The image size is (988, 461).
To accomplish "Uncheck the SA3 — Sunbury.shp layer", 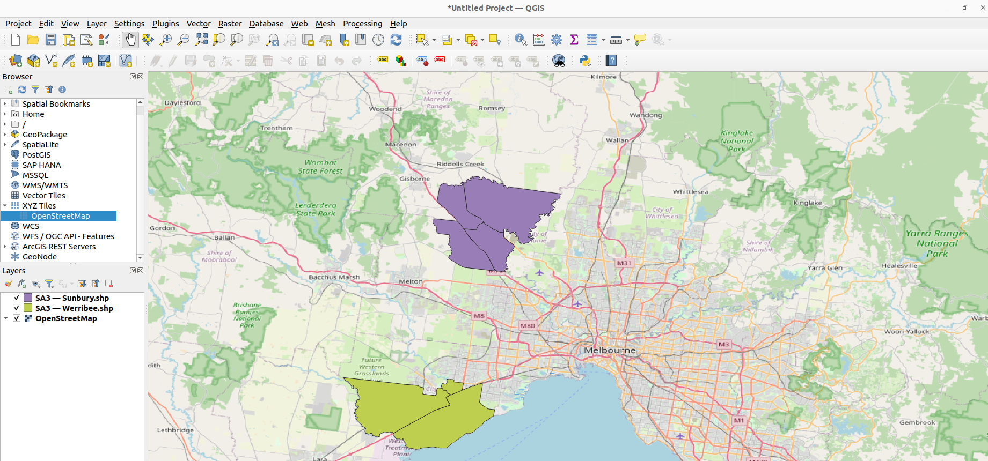I will click(x=17, y=298).
